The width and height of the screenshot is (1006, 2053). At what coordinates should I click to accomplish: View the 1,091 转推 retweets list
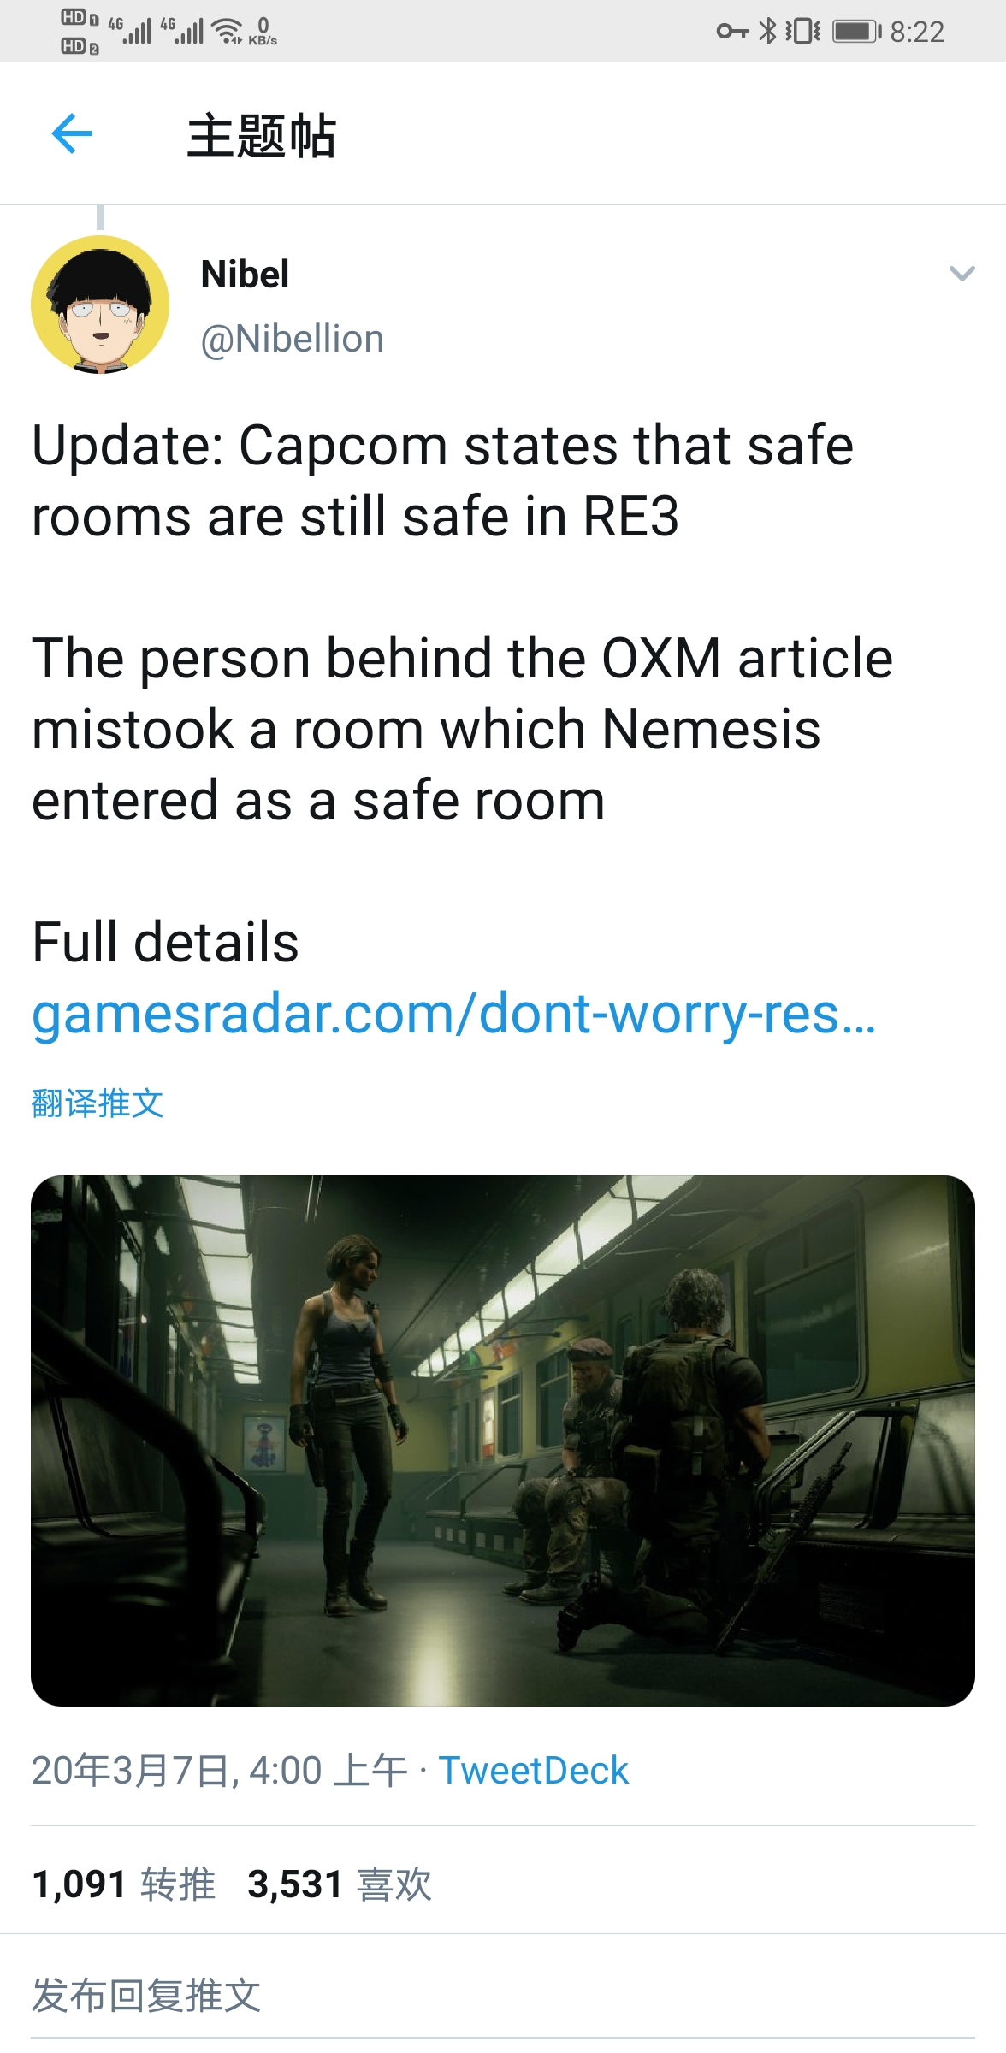pos(123,1884)
